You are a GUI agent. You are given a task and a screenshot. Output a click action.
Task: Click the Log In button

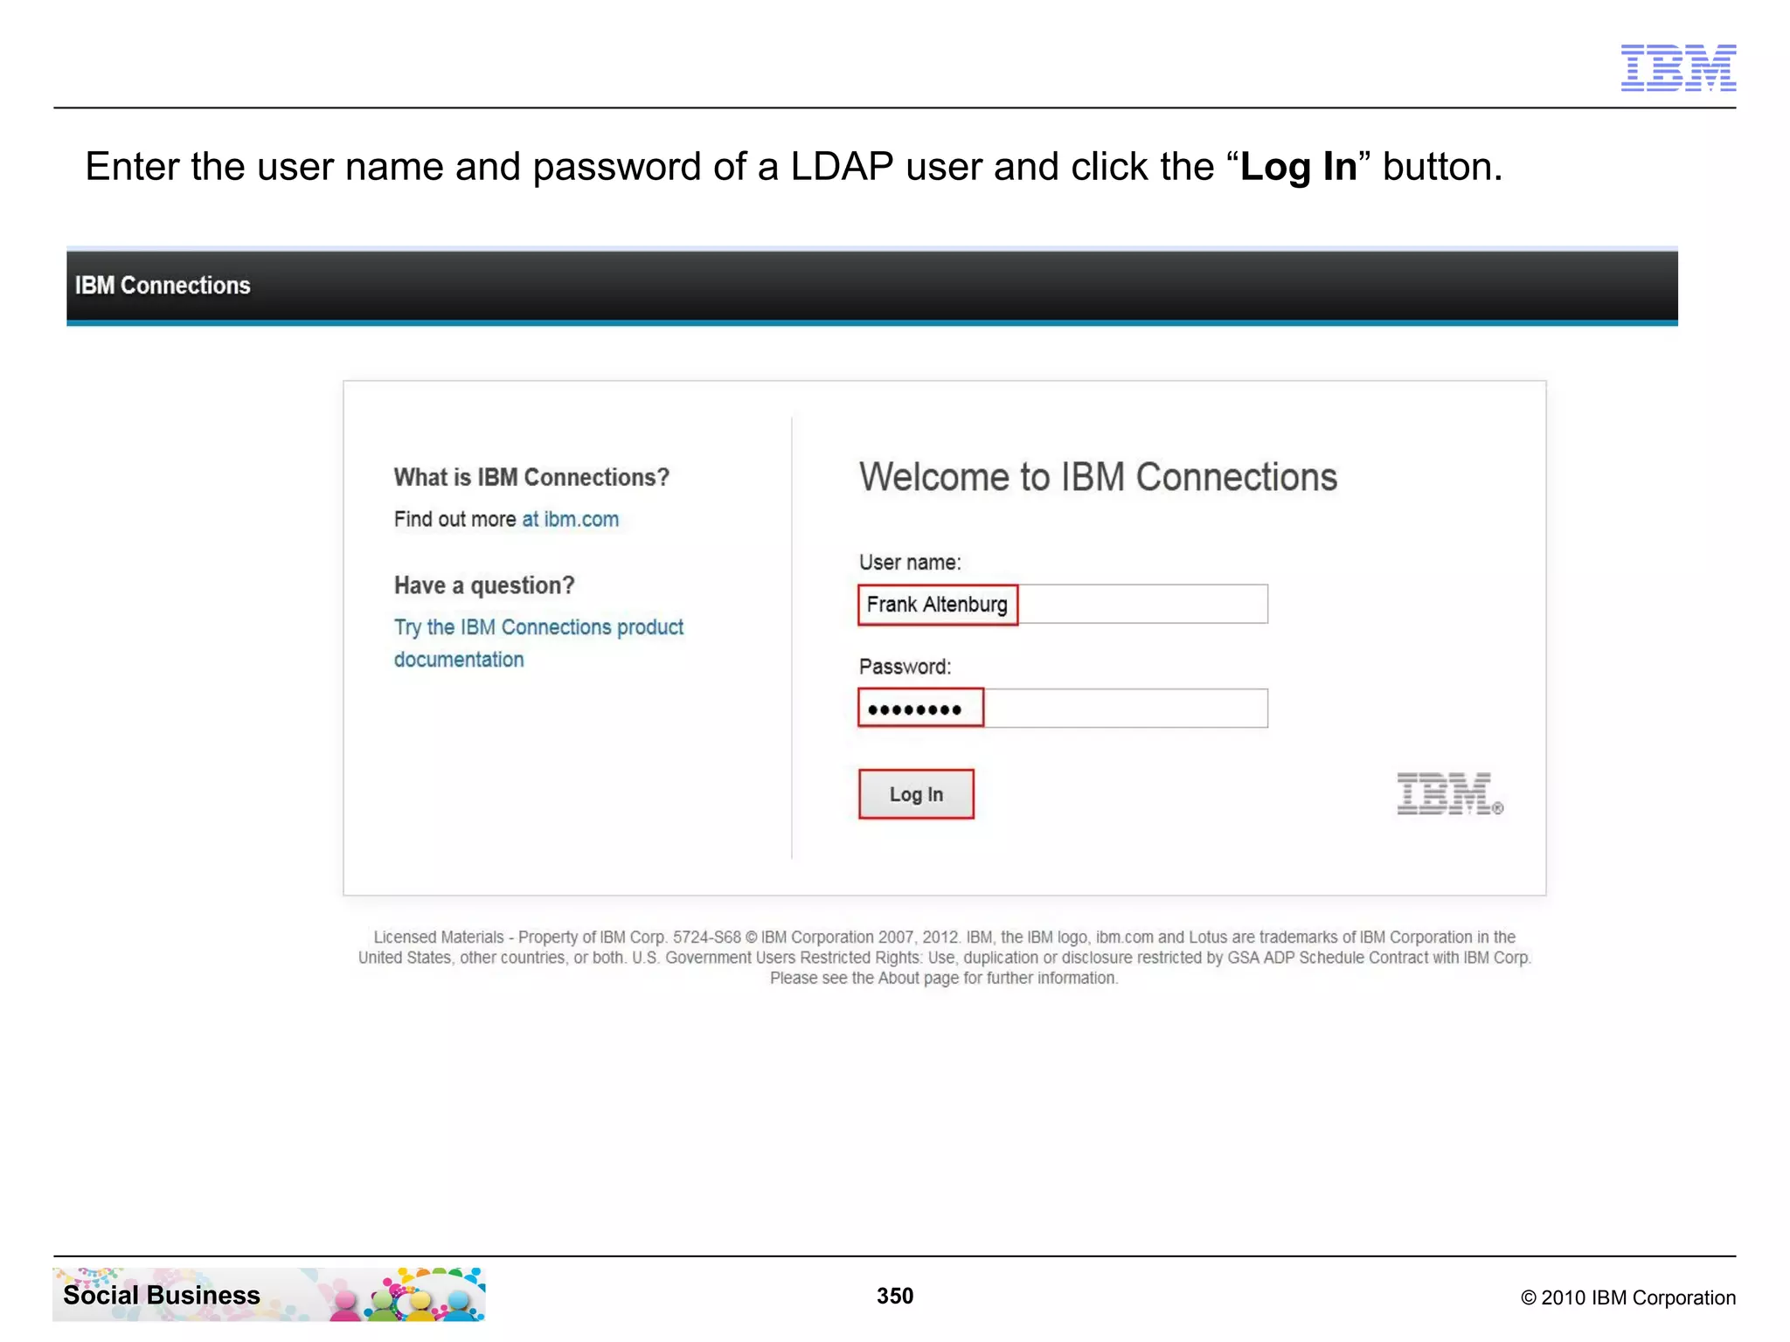coord(916,793)
